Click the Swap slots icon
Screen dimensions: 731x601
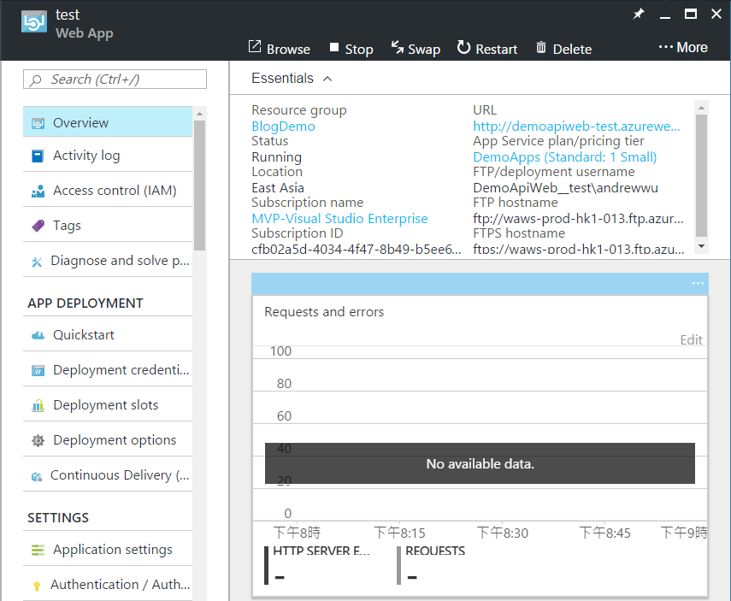398,48
